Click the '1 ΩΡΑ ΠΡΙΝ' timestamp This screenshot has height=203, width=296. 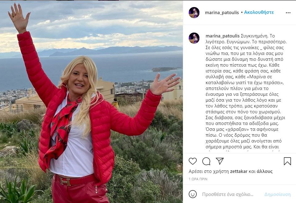pyautogui.click(x=198, y=179)
